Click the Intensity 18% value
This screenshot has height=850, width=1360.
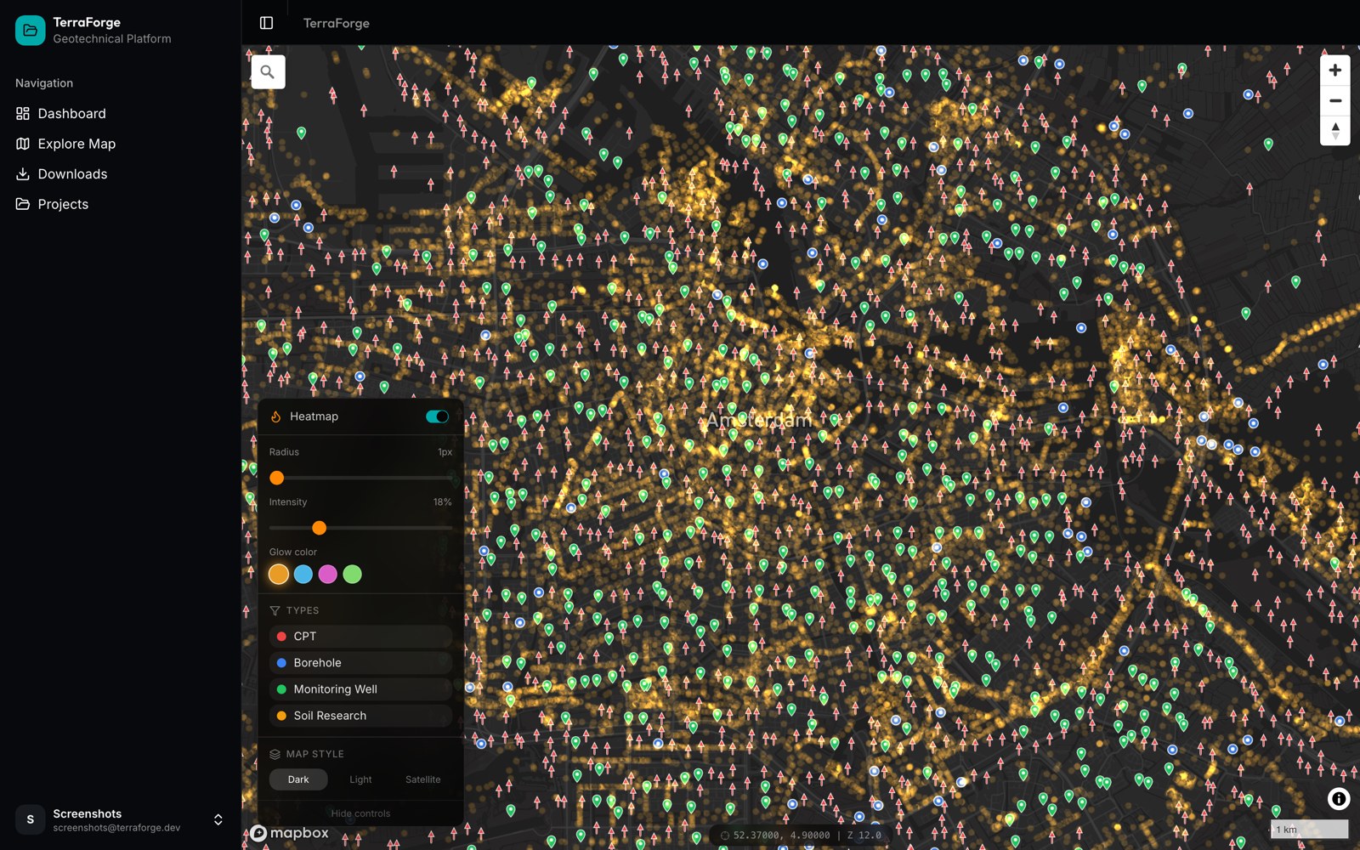tap(442, 502)
